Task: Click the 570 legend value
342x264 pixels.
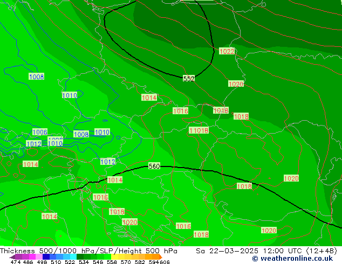Action: point(126,262)
